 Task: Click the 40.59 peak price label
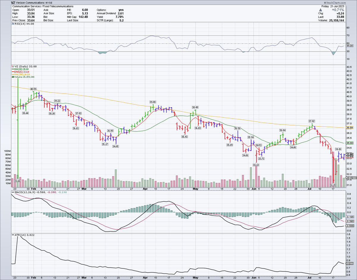click(x=33, y=89)
